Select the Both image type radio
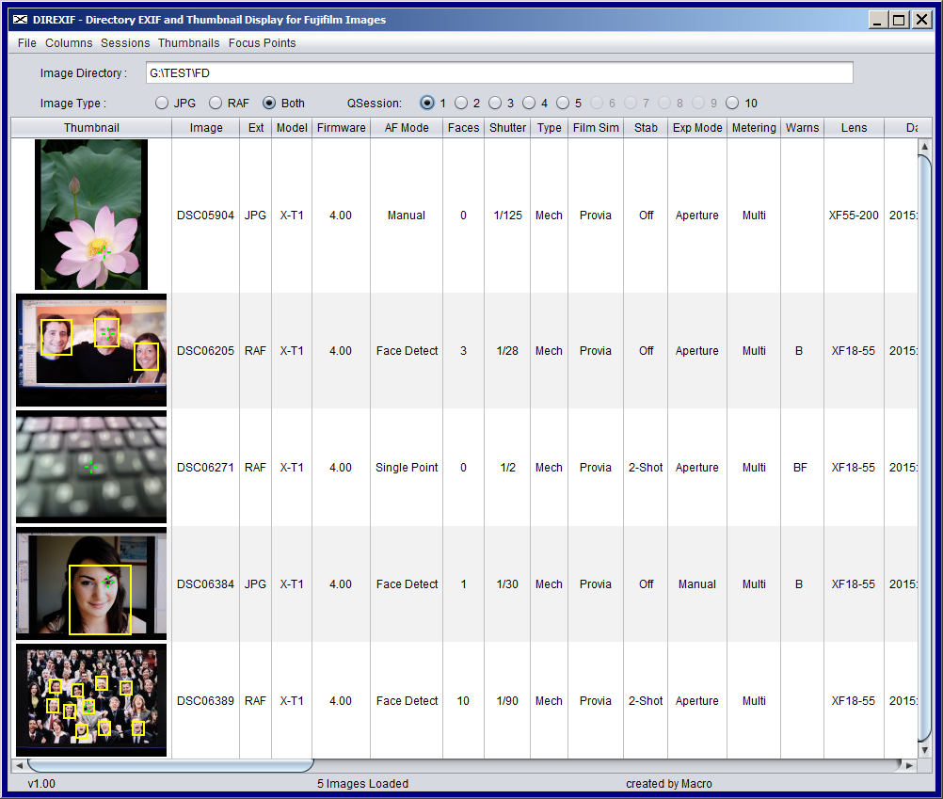This screenshot has width=943, height=799. pos(269,104)
